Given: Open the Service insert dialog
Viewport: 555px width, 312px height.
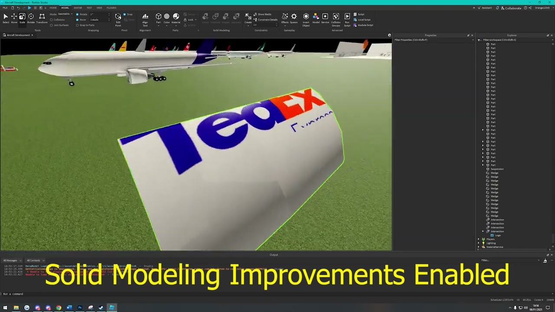Looking at the screenshot, I should pyautogui.click(x=325, y=18).
